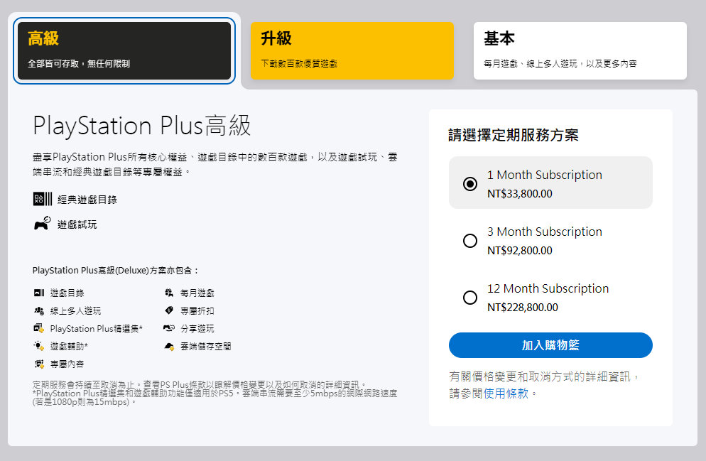Click the PlayStation Plus精選集 collection icon

(x=39, y=328)
